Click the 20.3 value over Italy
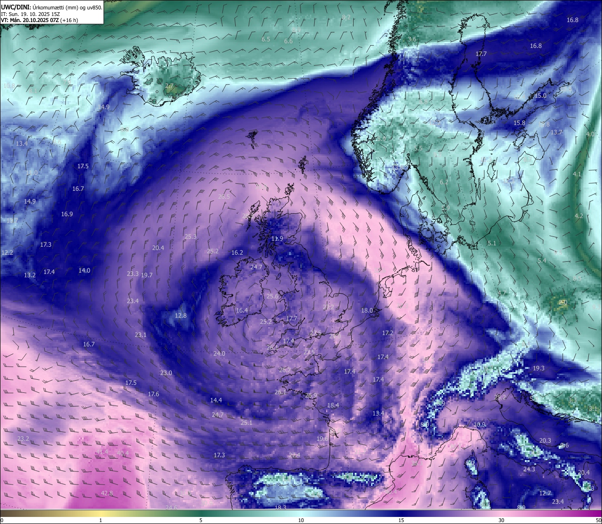The height and width of the screenshot is (524, 602). (x=545, y=440)
